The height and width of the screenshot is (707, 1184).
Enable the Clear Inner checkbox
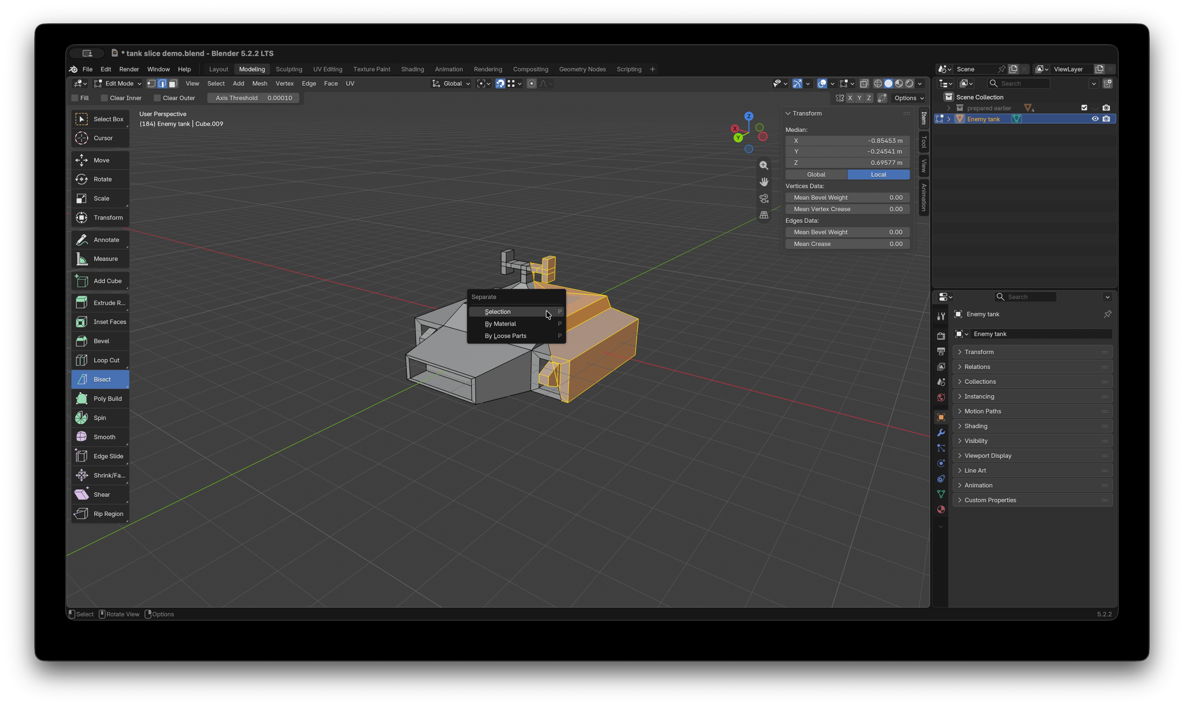104,98
